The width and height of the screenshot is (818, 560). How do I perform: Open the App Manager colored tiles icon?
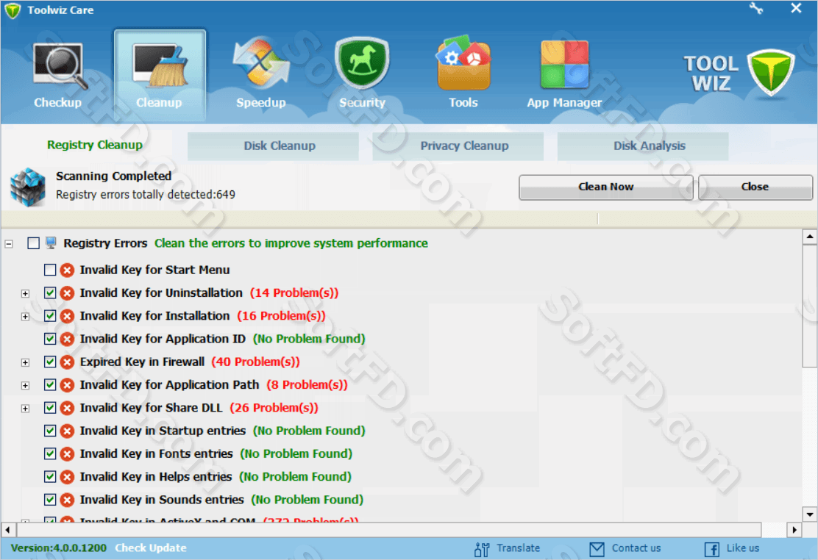point(564,64)
